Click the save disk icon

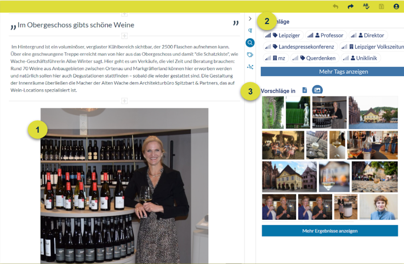(381, 6)
